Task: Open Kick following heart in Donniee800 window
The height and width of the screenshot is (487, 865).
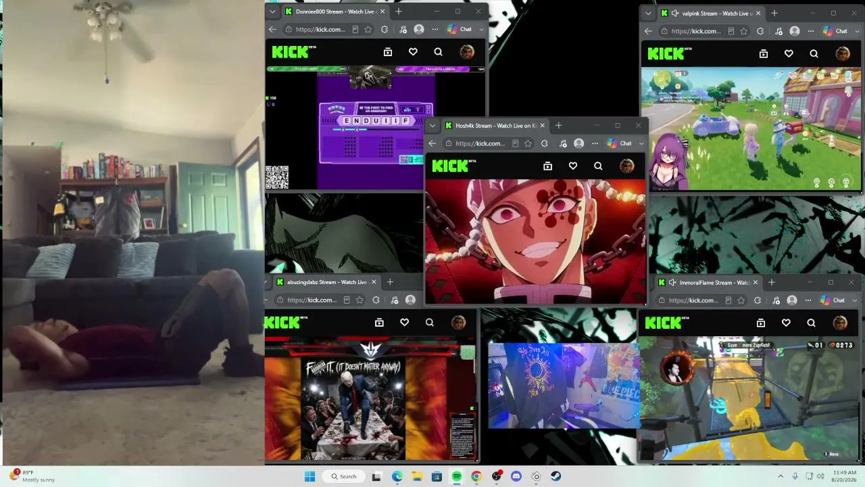Action: pyautogui.click(x=413, y=52)
